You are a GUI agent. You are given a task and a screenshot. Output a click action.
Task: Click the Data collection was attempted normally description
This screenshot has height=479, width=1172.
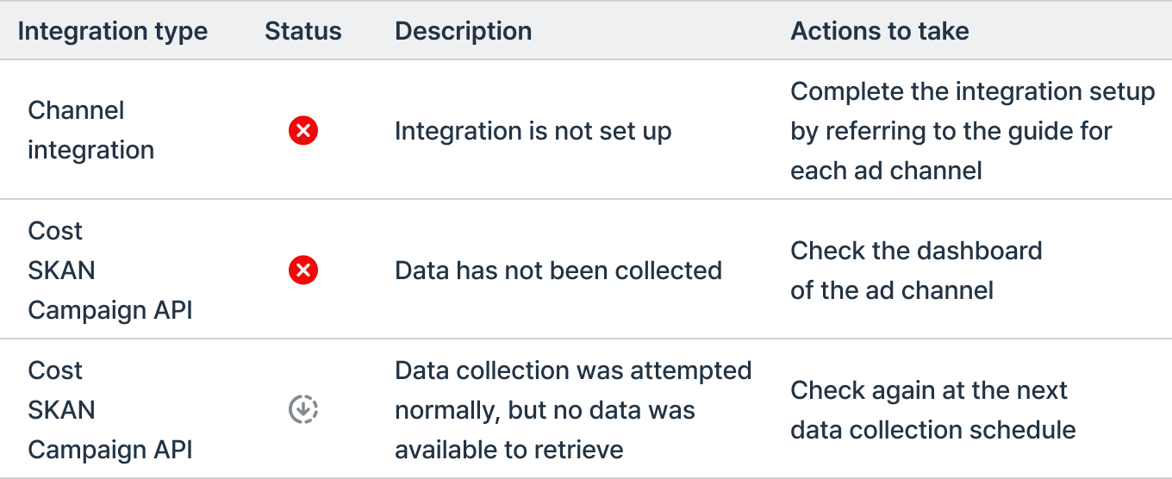pyautogui.click(x=573, y=410)
